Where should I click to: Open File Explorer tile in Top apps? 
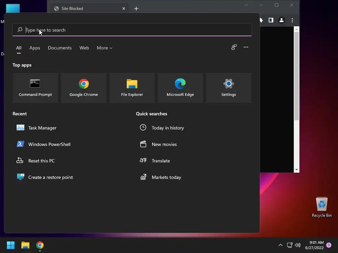pos(132,88)
